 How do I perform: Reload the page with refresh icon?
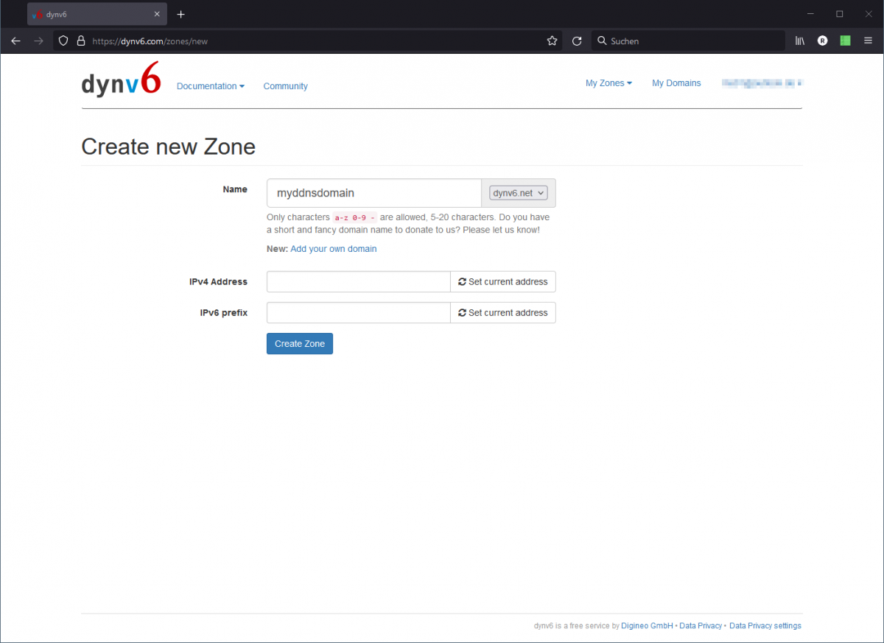click(577, 41)
